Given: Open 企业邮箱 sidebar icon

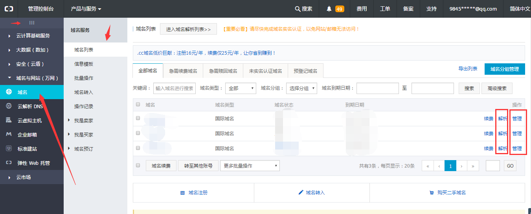Looking at the screenshot, I should (x=9, y=135).
